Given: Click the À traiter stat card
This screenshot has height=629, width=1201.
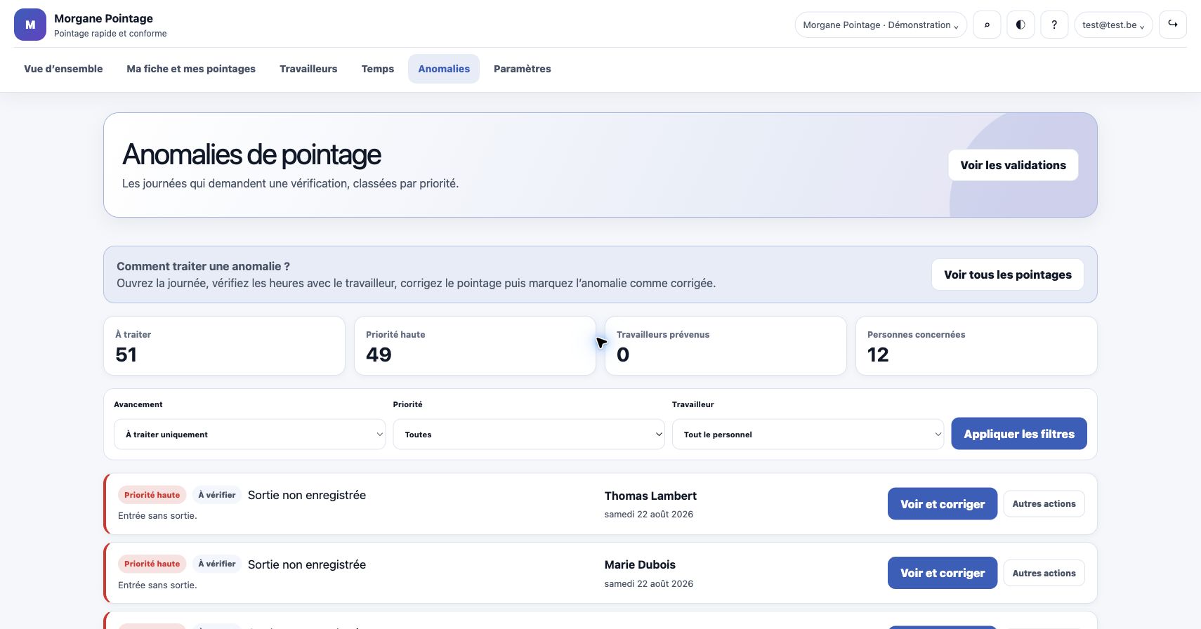Looking at the screenshot, I should pyautogui.click(x=224, y=345).
